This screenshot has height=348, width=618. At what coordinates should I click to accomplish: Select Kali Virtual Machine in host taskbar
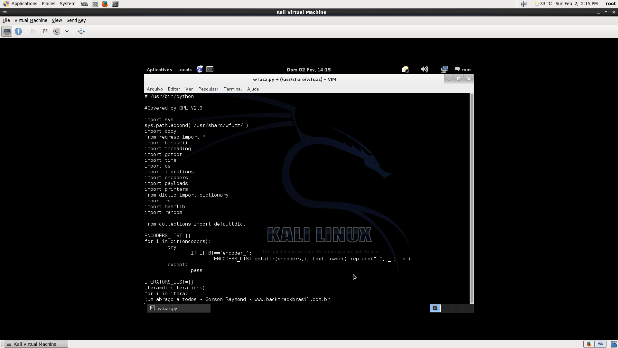click(x=36, y=344)
